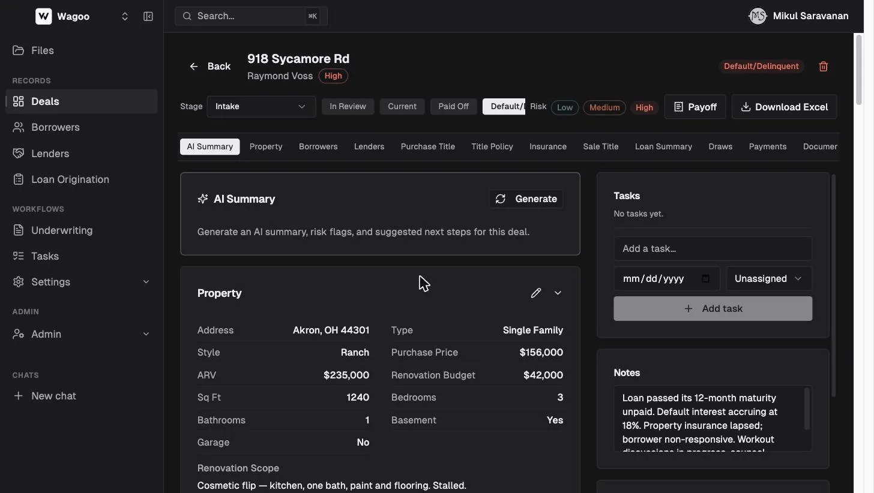The width and height of the screenshot is (874, 493).
Task: Click the Type value Single Family
Action: tap(533, 330)
